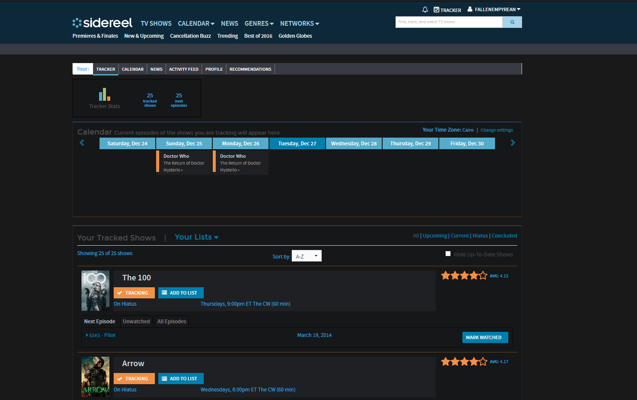This screenshot has height=400, width=637.
Task: Toggle Tracking button for The 100
Action: [134, 293]
